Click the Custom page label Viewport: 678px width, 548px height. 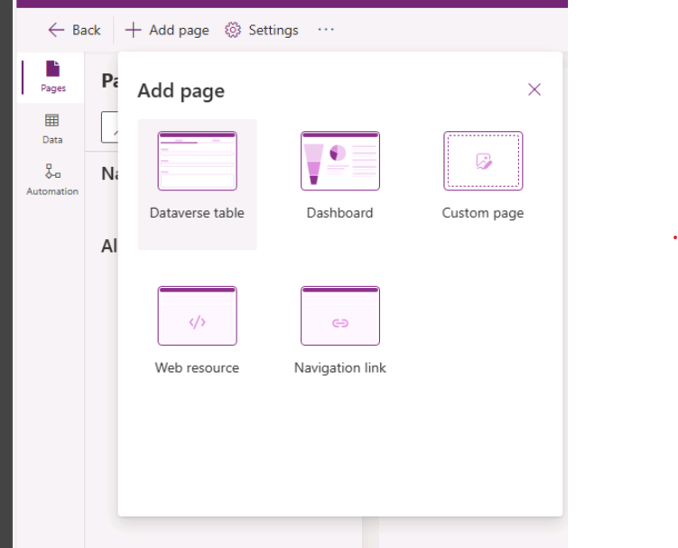[x=483, y=213]
